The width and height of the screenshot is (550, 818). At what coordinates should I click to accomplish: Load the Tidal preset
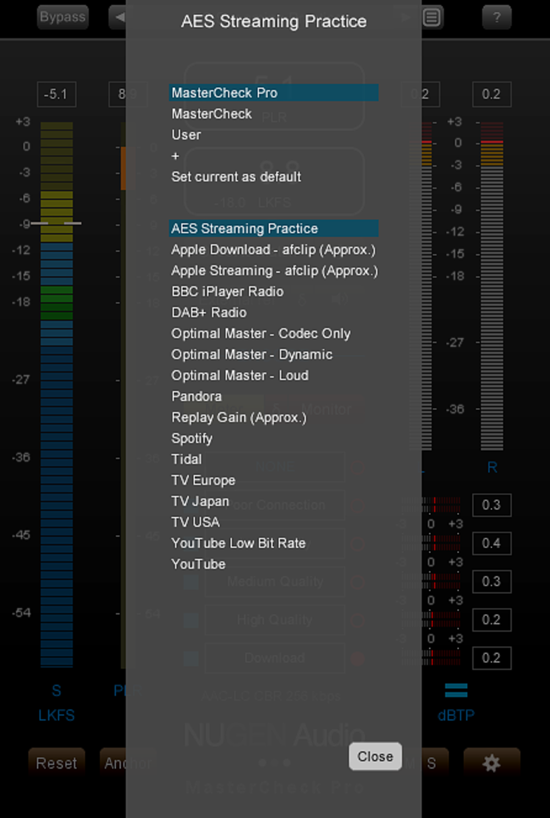274,460
